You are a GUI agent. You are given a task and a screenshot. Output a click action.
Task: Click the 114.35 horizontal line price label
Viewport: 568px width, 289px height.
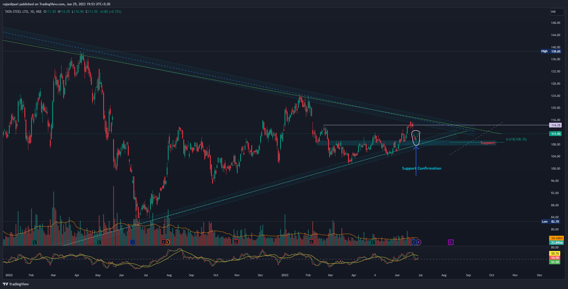tap(556, 125)
